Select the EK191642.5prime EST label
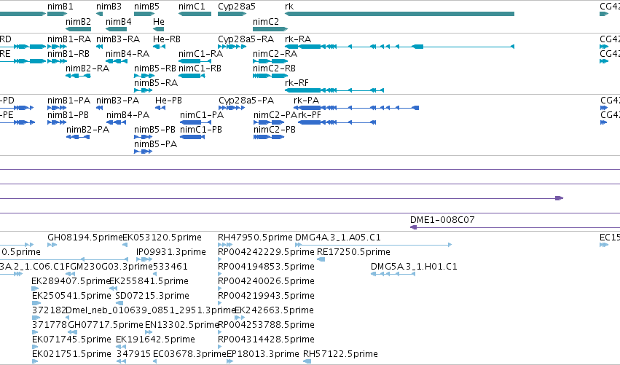Image resolution: width=620 pixels, height=365 pixels. tap(155, 340)
